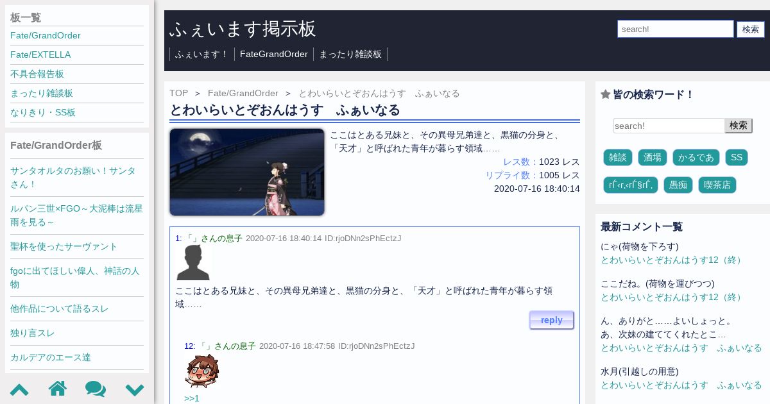Open thread 独り言スレ

point(33,333)
